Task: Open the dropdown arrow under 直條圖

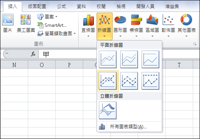Action: [88, 36]
